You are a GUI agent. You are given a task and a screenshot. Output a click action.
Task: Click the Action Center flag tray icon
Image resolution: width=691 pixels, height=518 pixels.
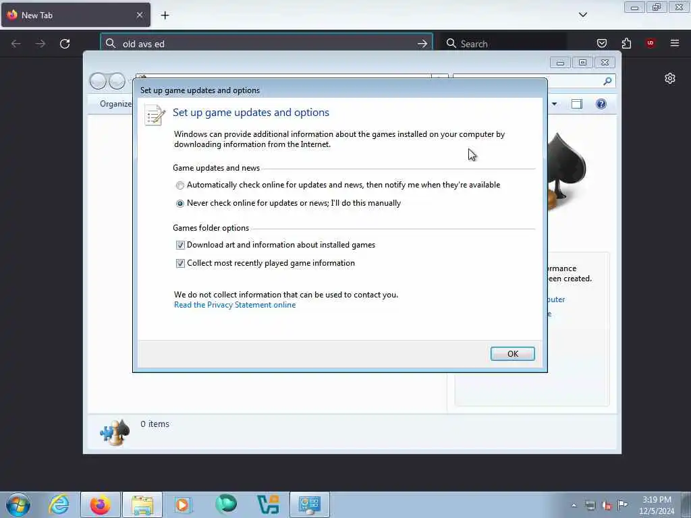click(x=622, y=505)
